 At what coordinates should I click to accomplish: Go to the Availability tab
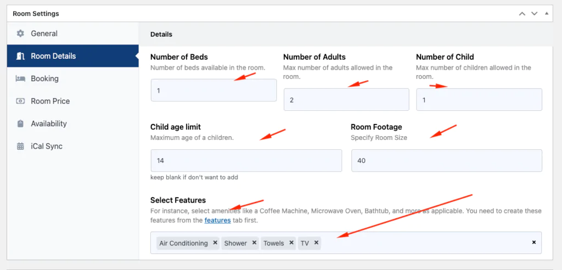tap(73, 123)
